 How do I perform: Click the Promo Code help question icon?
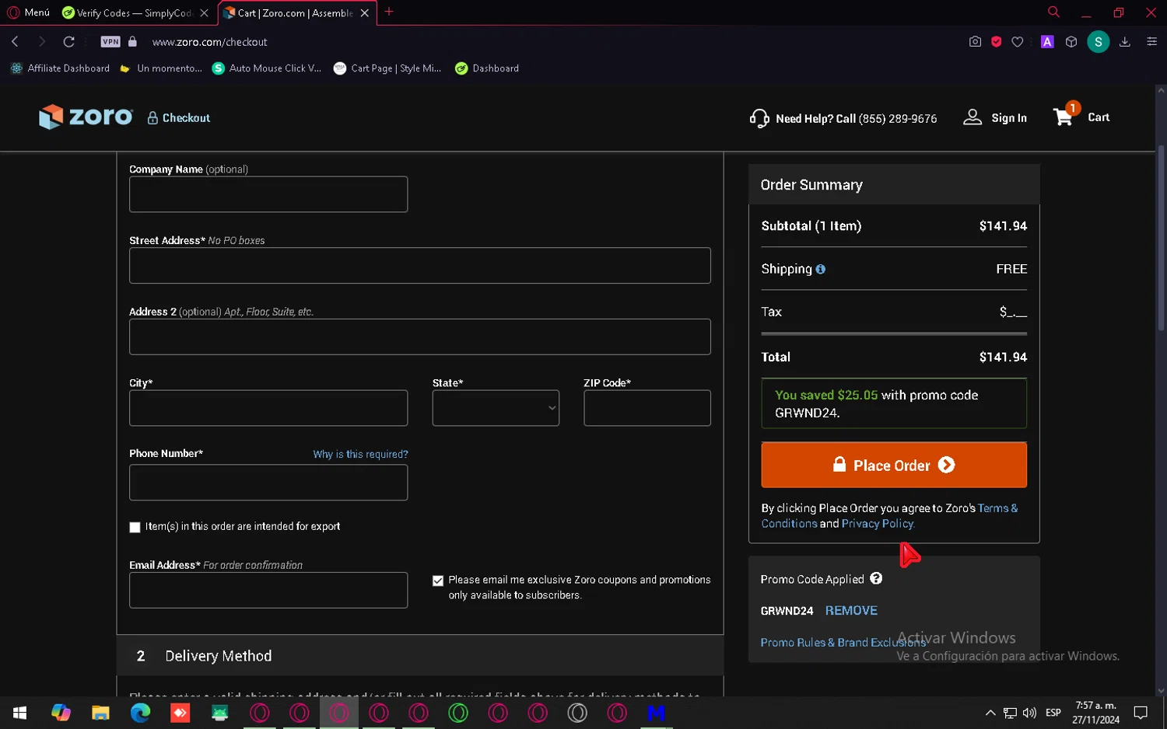(x=876, y=578)
